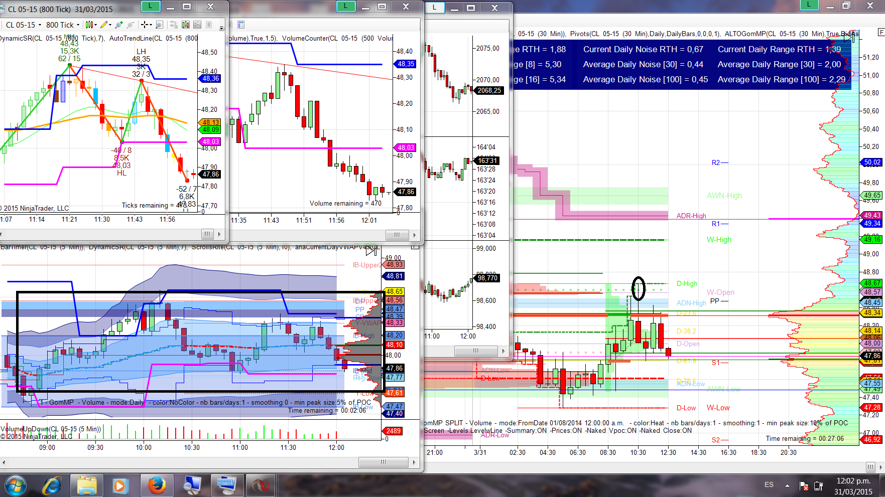Image resolution: width=885 pixels, height=497 pixels.
Task: Toggle white link button on third chart window
Action: click(435, 7)
